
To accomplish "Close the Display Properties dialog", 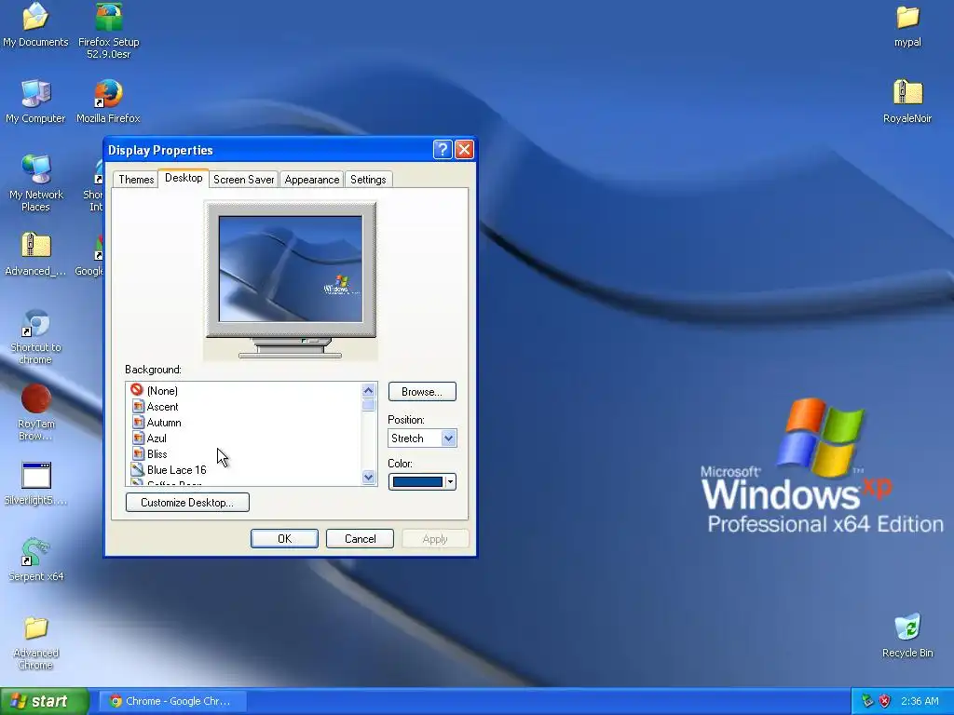I will (464, 150).
